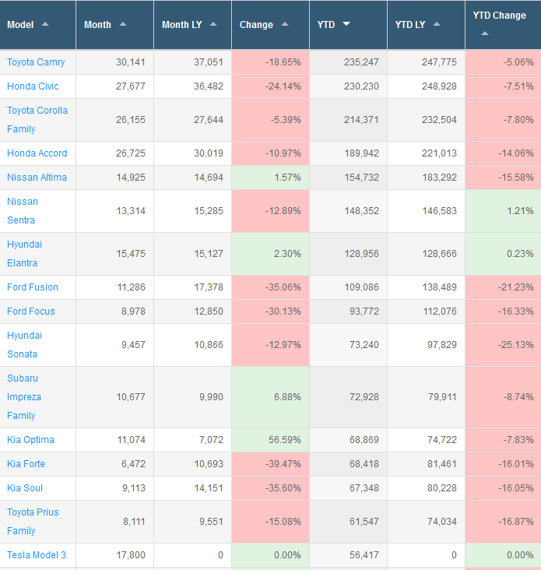Open the Honda Accord link
The height and width of the screenshot is (570, 541).
pos(37,153)
